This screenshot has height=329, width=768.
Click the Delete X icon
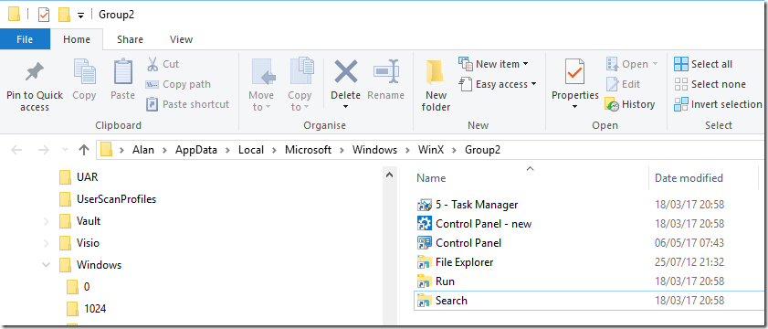pyautogui.click(x=346, y=71)
